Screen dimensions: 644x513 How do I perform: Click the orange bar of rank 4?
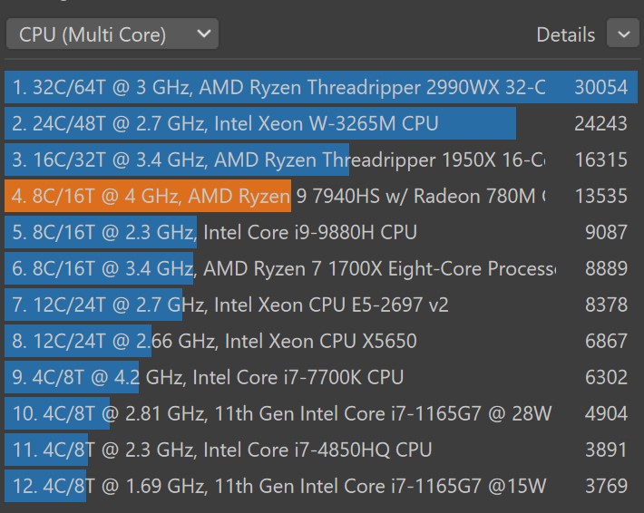pos(147,196)
